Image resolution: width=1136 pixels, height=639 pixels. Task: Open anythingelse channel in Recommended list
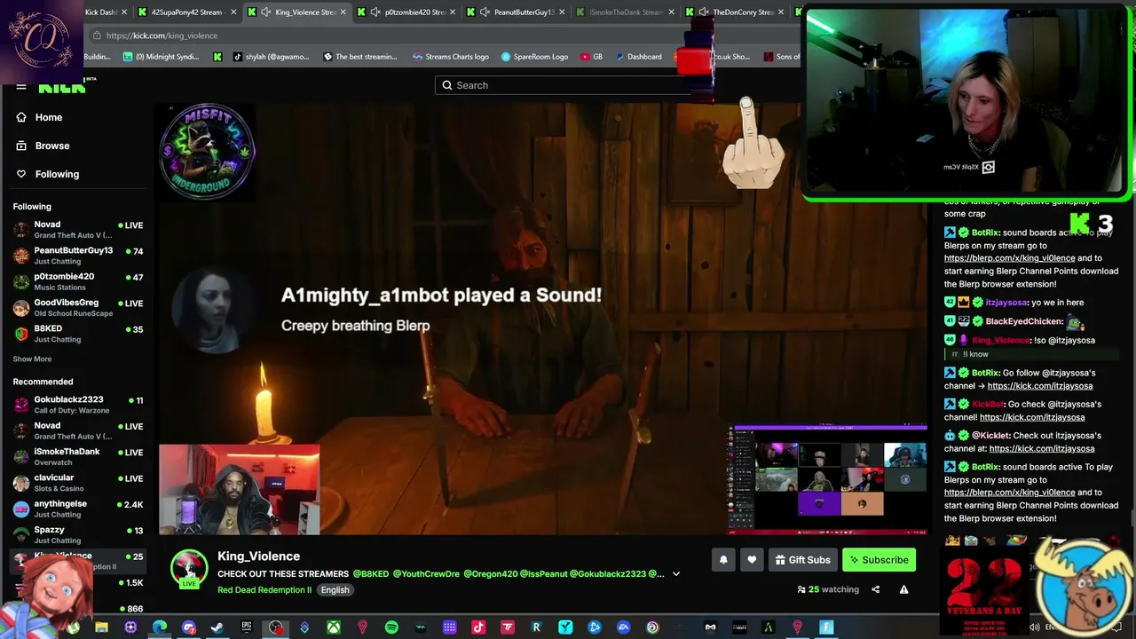78,509
